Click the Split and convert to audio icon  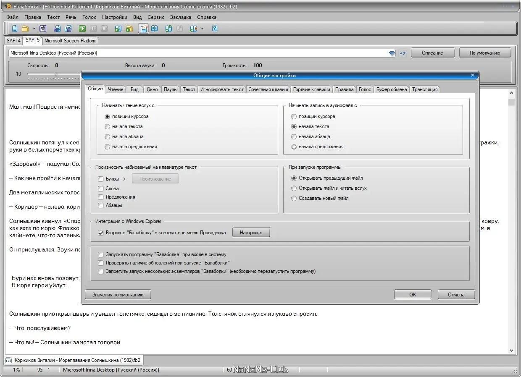(68, 29)
